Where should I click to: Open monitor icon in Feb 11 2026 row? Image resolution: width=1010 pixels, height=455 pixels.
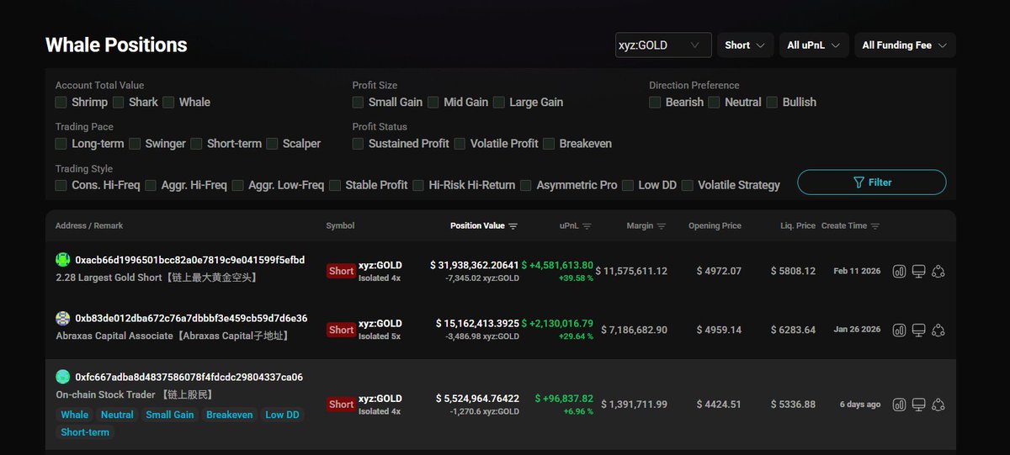point(919,272)
